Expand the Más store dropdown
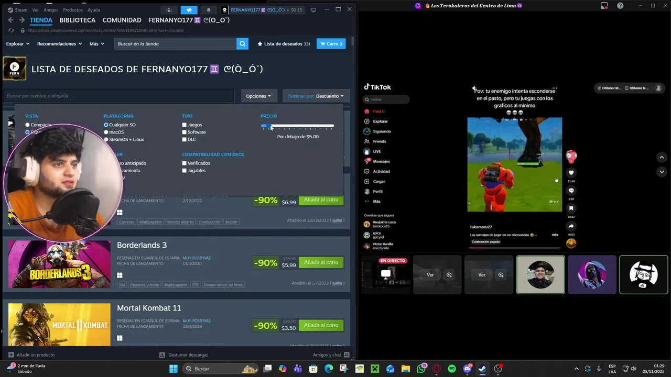 (x=96, y=44)
